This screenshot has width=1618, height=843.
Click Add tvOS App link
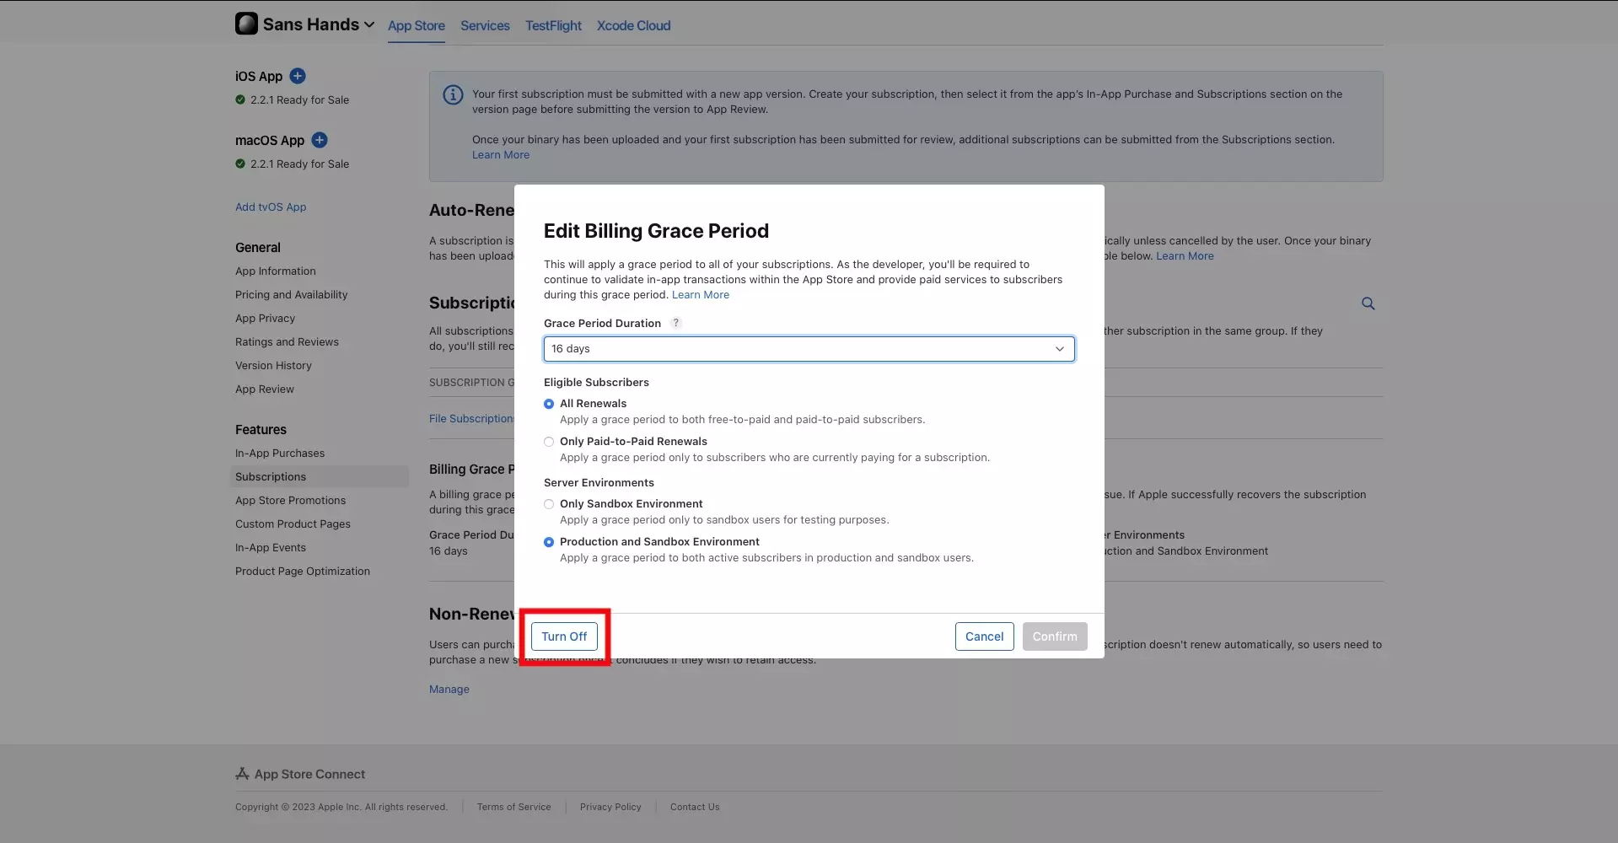(271, 207)
